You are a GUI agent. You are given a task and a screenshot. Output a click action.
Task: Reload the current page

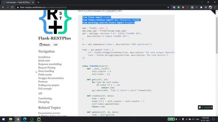[x=12, y=7]
